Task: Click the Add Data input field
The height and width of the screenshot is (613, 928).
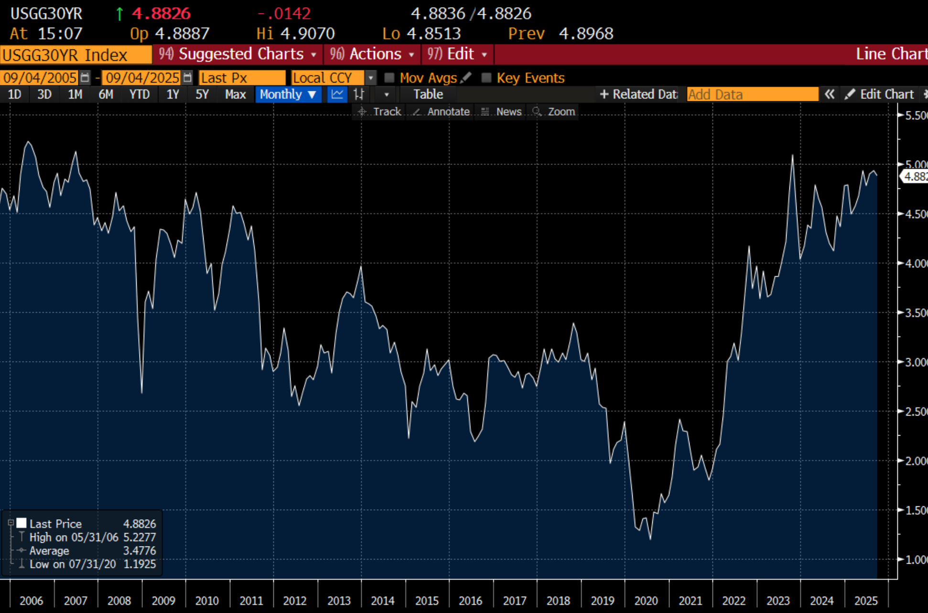Action: click(x=752, y=94)
